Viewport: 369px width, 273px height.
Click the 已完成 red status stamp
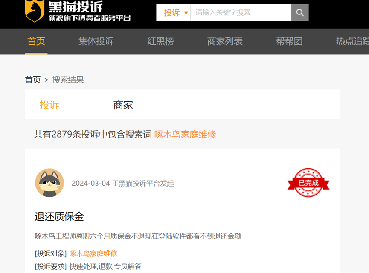(x=308, y=183)
